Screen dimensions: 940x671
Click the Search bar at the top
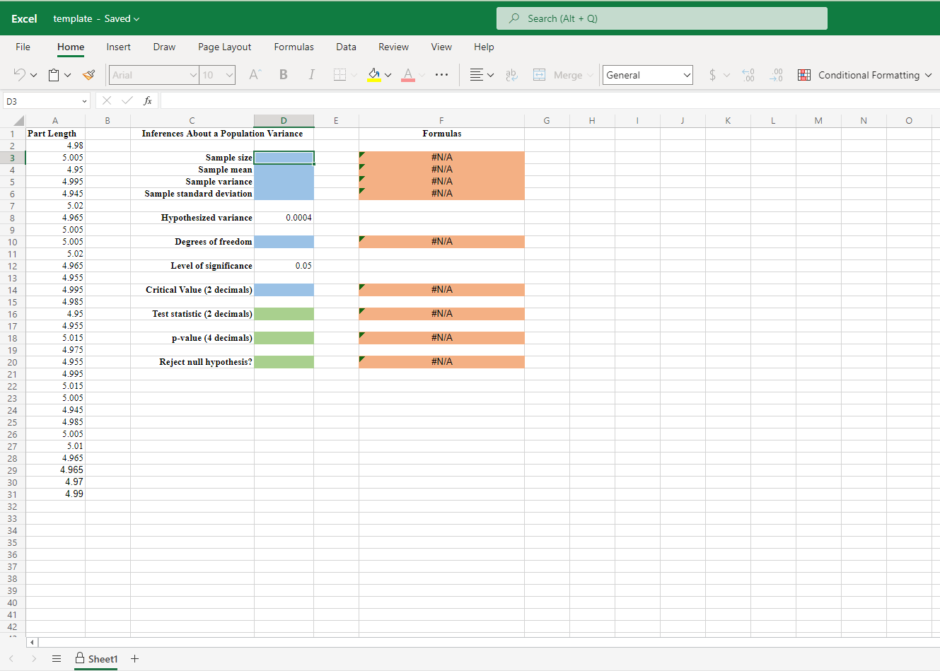pos(661,18)
